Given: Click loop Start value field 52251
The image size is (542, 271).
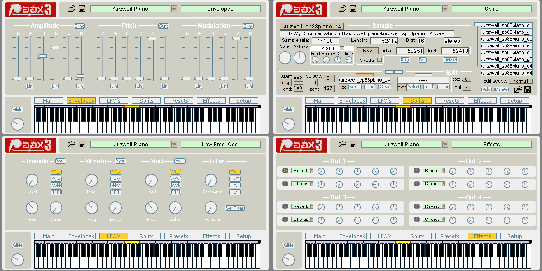Looking at the screenshot, I should [411, 51].
